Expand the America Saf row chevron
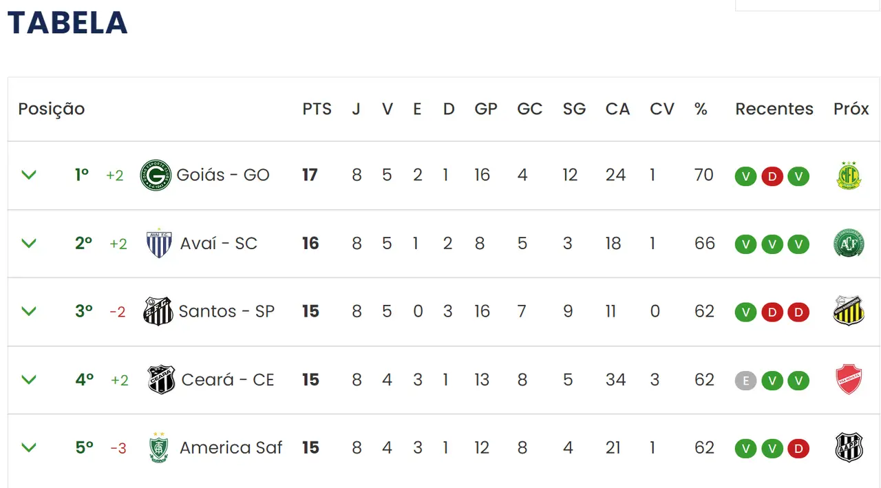 point(29,447)
